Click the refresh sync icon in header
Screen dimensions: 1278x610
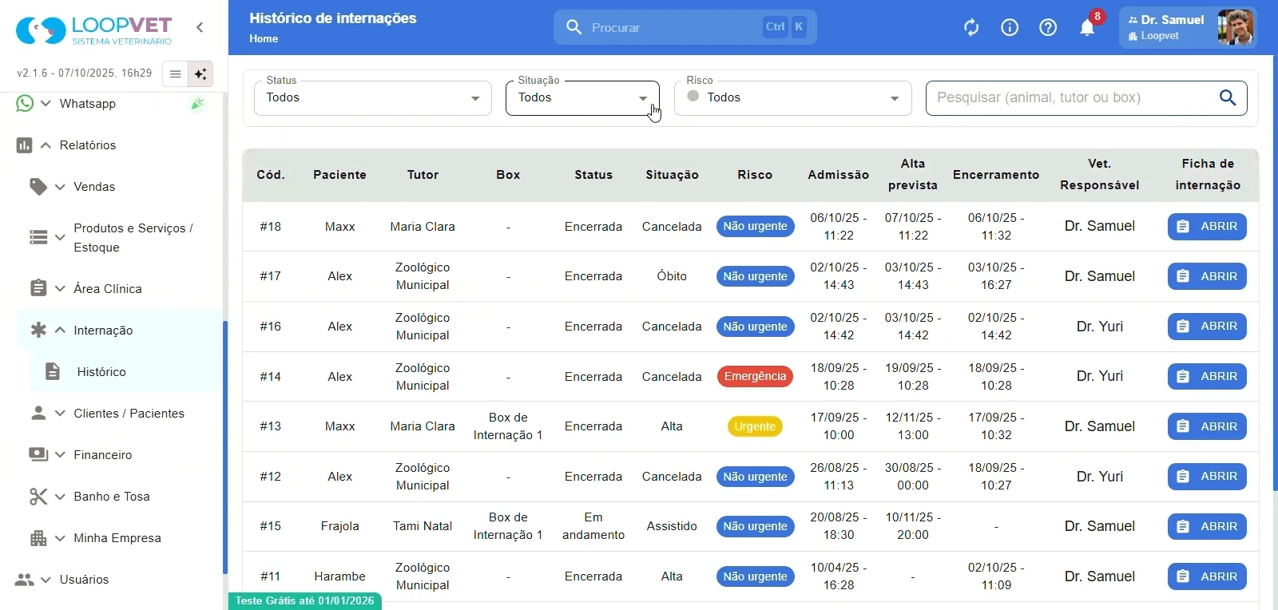pos(971,28)
